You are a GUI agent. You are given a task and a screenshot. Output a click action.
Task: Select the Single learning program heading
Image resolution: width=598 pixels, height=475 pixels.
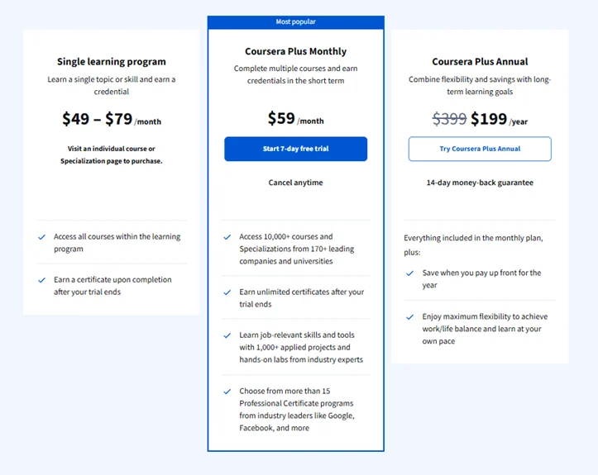(112, 61)
